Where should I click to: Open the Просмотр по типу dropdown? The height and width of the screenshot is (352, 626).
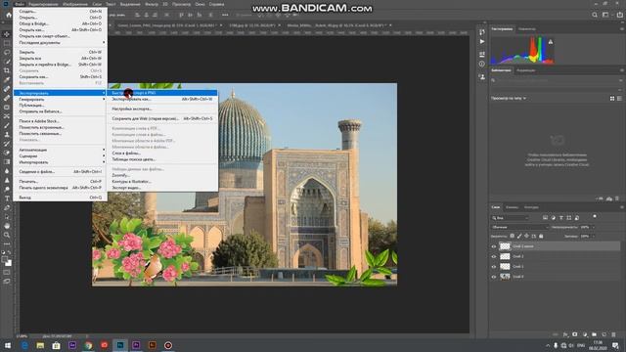coord(509,98)
